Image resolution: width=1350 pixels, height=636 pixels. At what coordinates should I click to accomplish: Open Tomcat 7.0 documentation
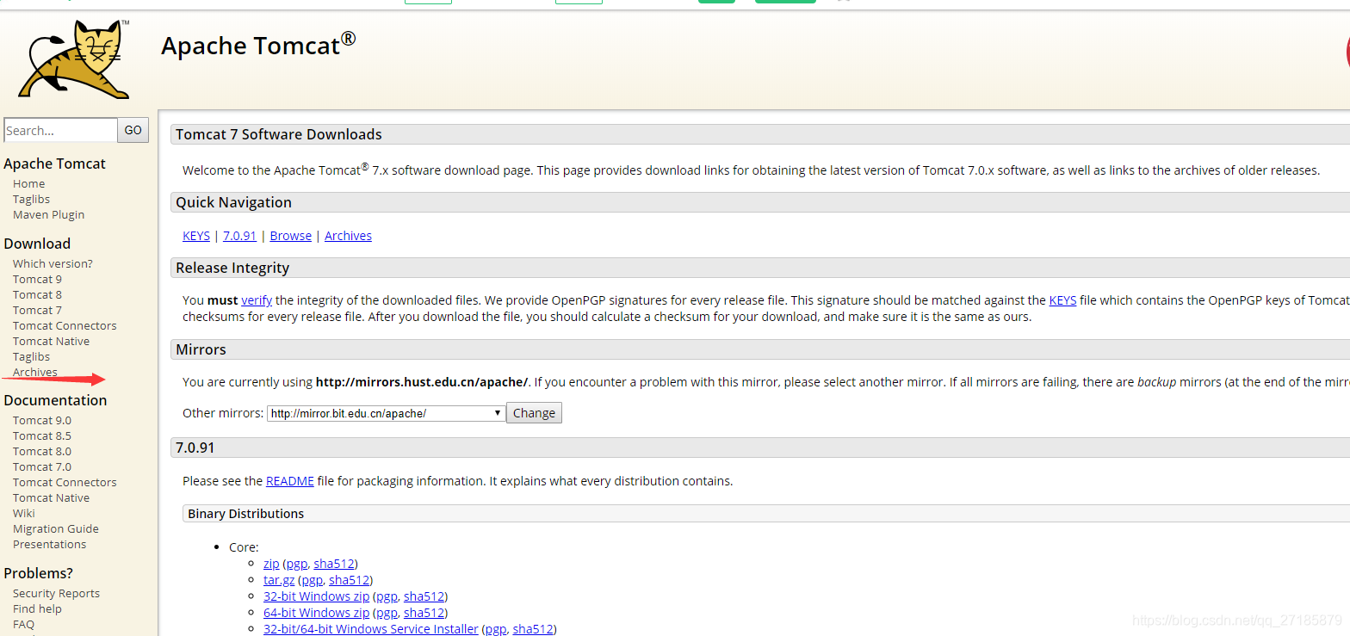pos(42,466)
